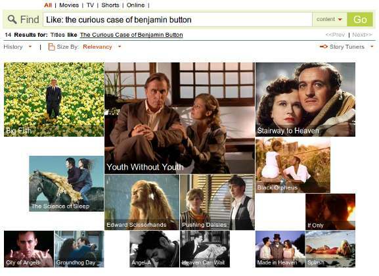Open The Curious Case of Benjamin Button link
Screen dimensions: 379x276
pos(131,35)
